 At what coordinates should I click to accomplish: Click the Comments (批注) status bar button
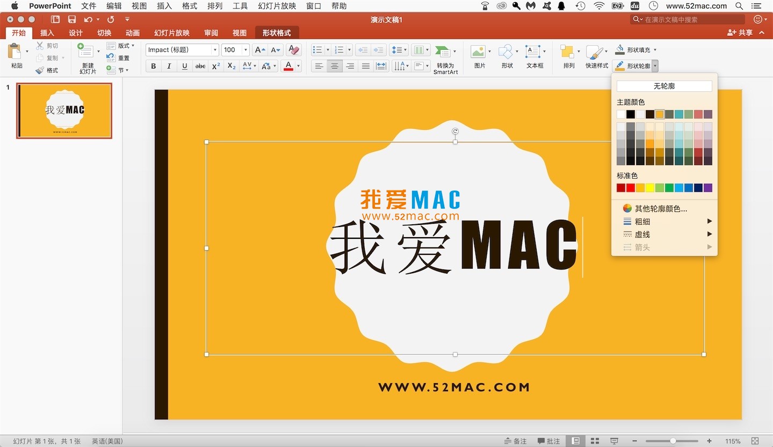tap(548, 441)
